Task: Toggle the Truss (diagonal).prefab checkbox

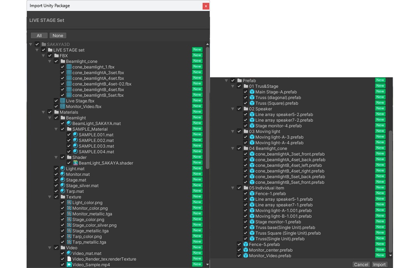Action: [x=245, y=97]
